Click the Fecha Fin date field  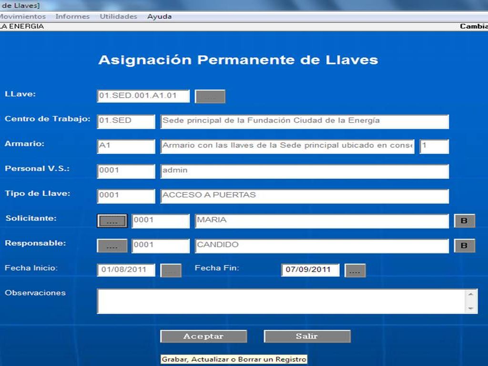[x=310, y=270]
